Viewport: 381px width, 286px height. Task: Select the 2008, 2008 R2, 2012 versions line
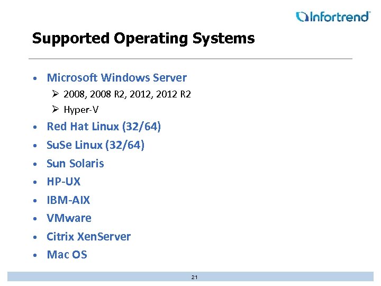tap(127, 94)
